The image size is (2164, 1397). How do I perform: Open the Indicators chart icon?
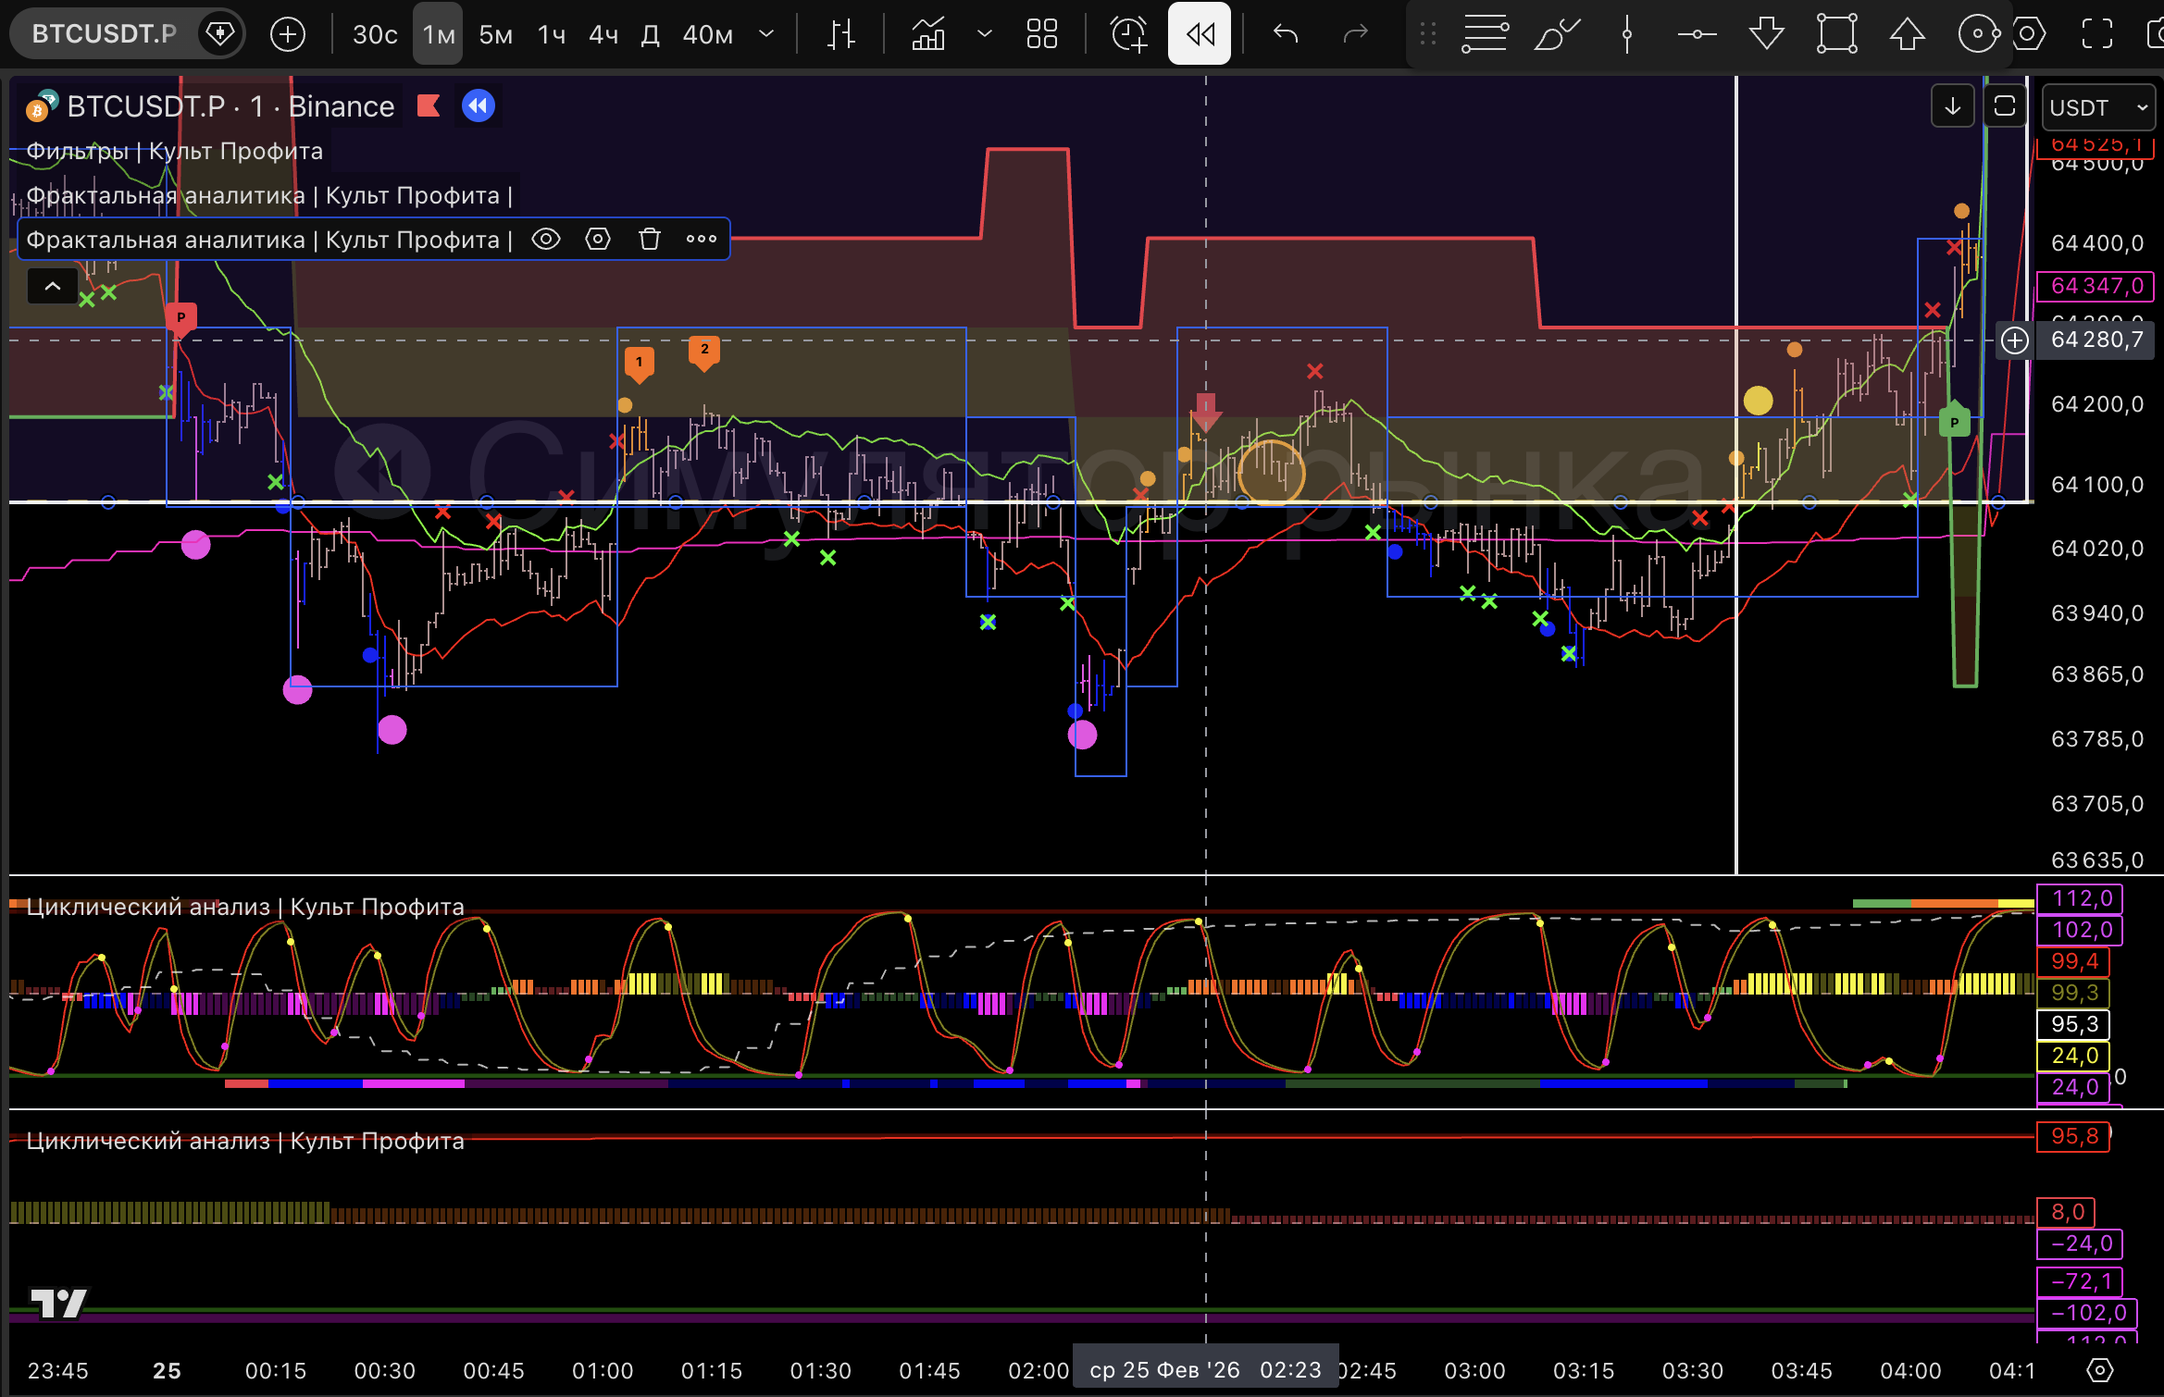tap(928, 35)
